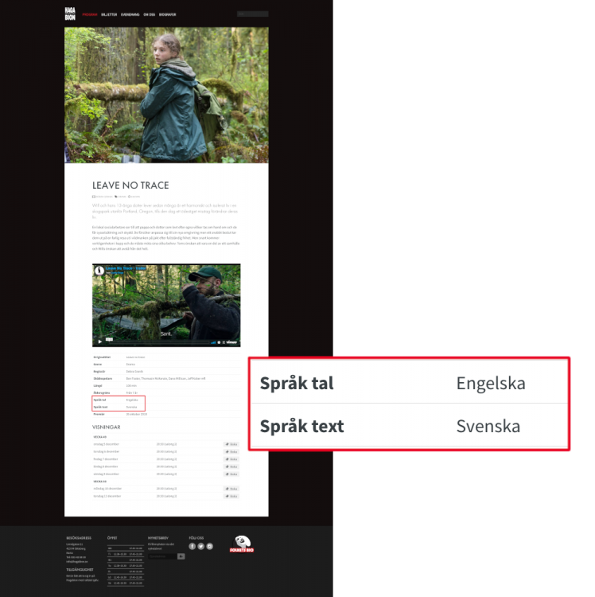Viewport: 595px width, 597px height.
Task: Book the söndag 9 december showing
Action: click(x=231, y=474)
